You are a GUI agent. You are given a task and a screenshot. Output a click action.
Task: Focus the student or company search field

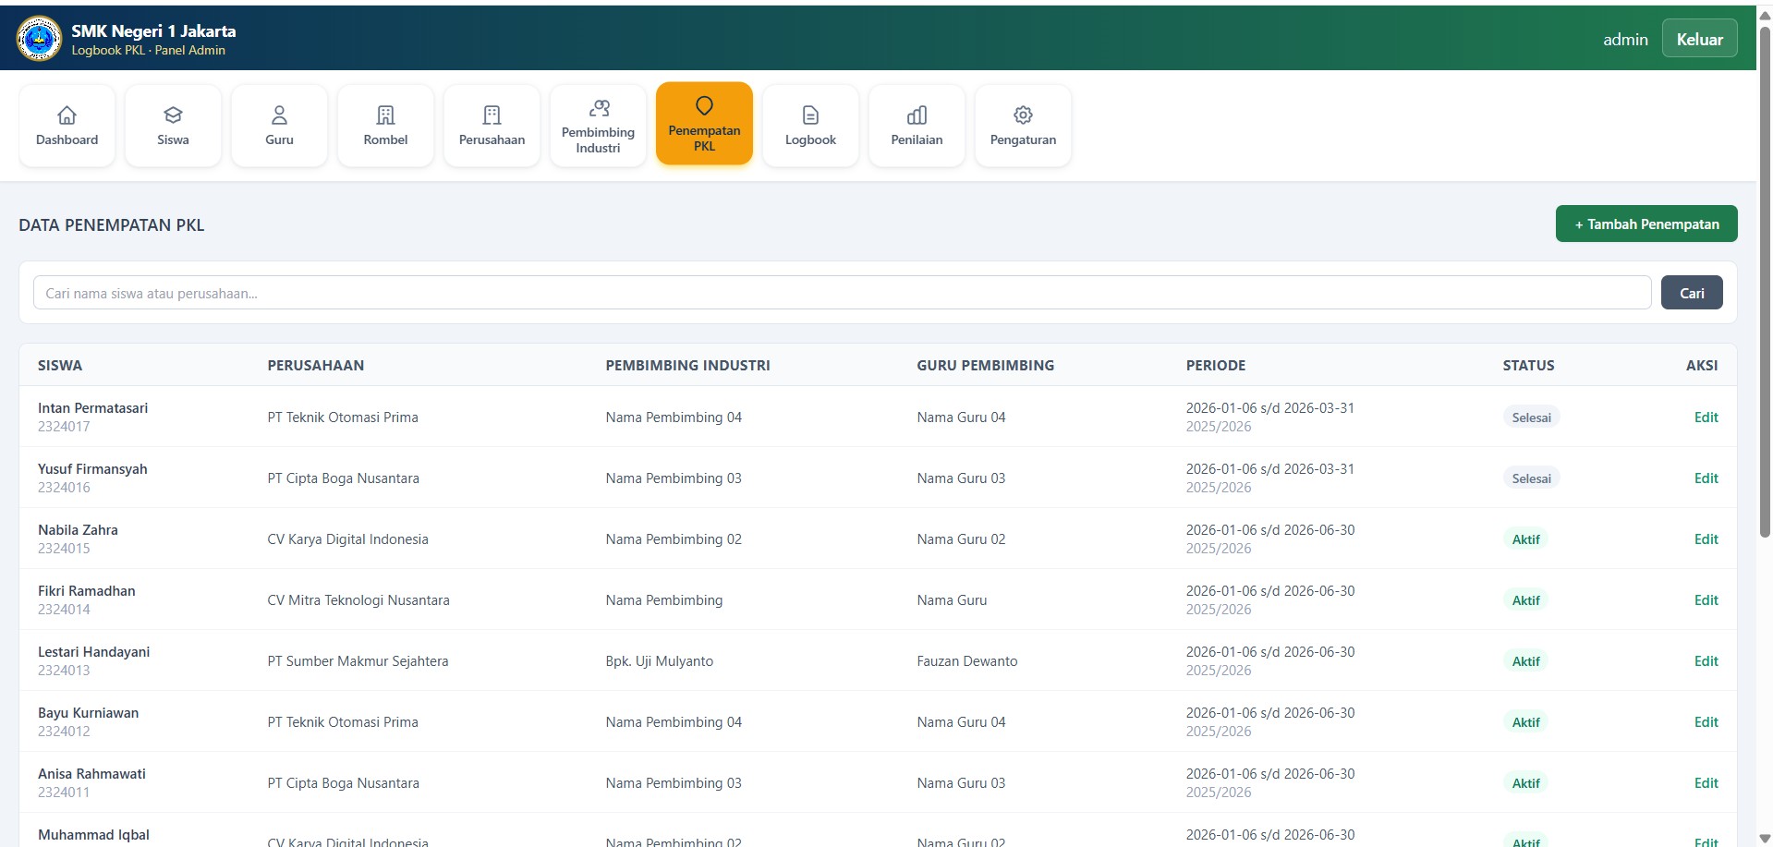(842, 293)
